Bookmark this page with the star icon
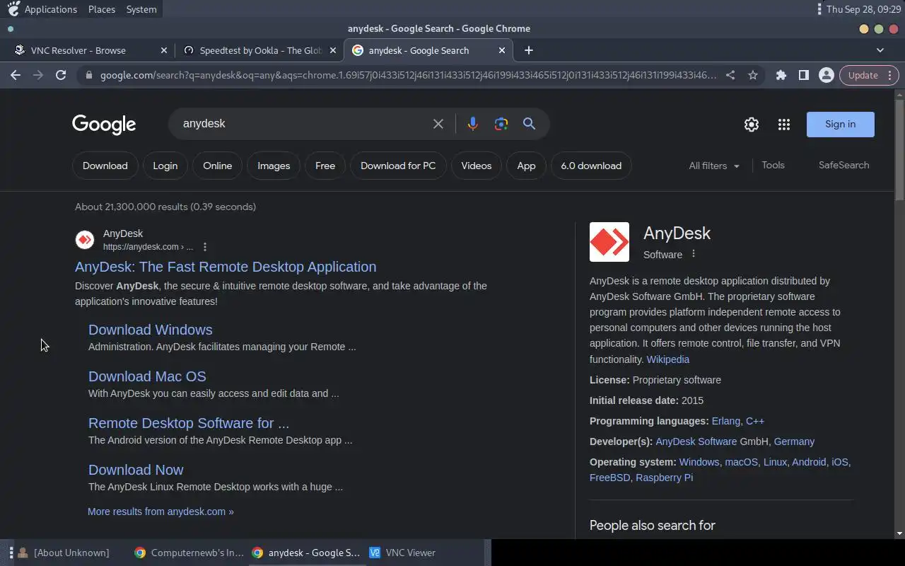 (x=753, y=75)
